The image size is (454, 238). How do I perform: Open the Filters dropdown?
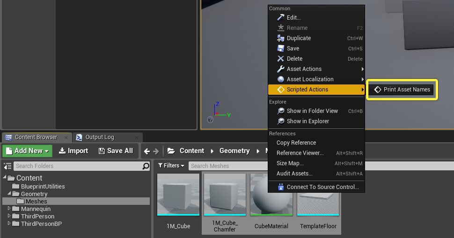[x=171, y=166]
